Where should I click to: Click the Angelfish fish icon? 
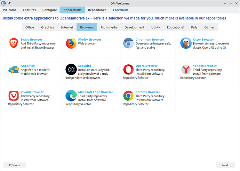pos(14,70)
